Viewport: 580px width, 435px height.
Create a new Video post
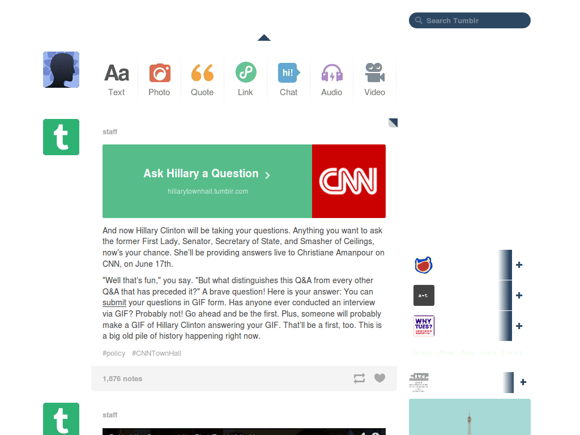[x=375, y=79]
